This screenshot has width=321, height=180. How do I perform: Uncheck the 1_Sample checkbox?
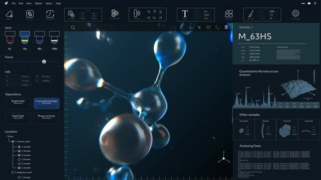pyautogui.click(x=19, y=146)
